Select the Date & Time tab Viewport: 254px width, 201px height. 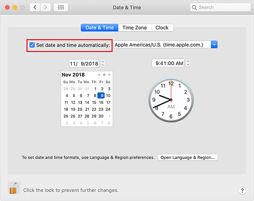point(99,28)
